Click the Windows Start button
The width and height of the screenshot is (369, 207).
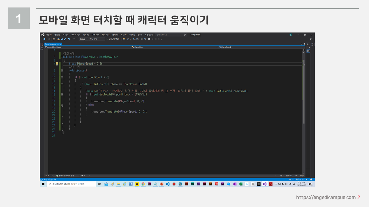click(43, 184)
